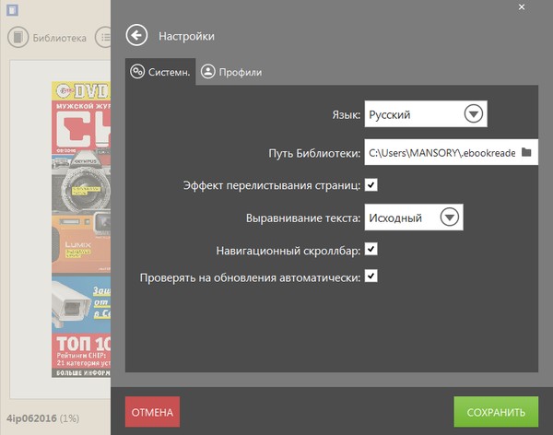Browse folder icon for library path

coord(526,152)
